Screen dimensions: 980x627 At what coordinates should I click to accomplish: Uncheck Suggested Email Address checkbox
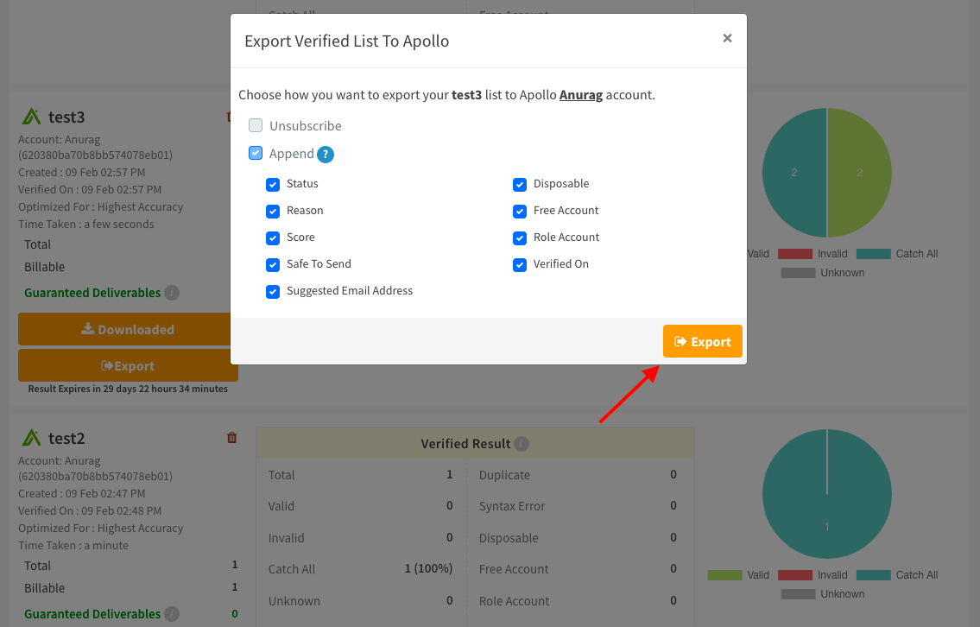point(273,292)
